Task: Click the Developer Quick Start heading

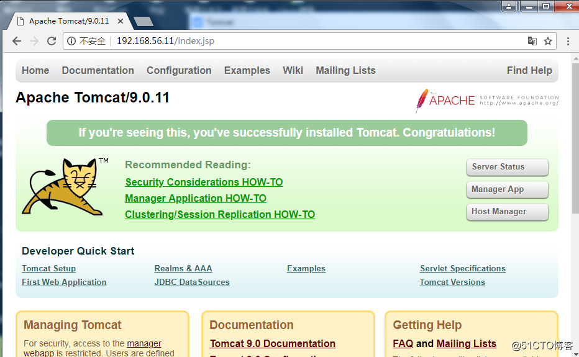Action: click(78, 251)
